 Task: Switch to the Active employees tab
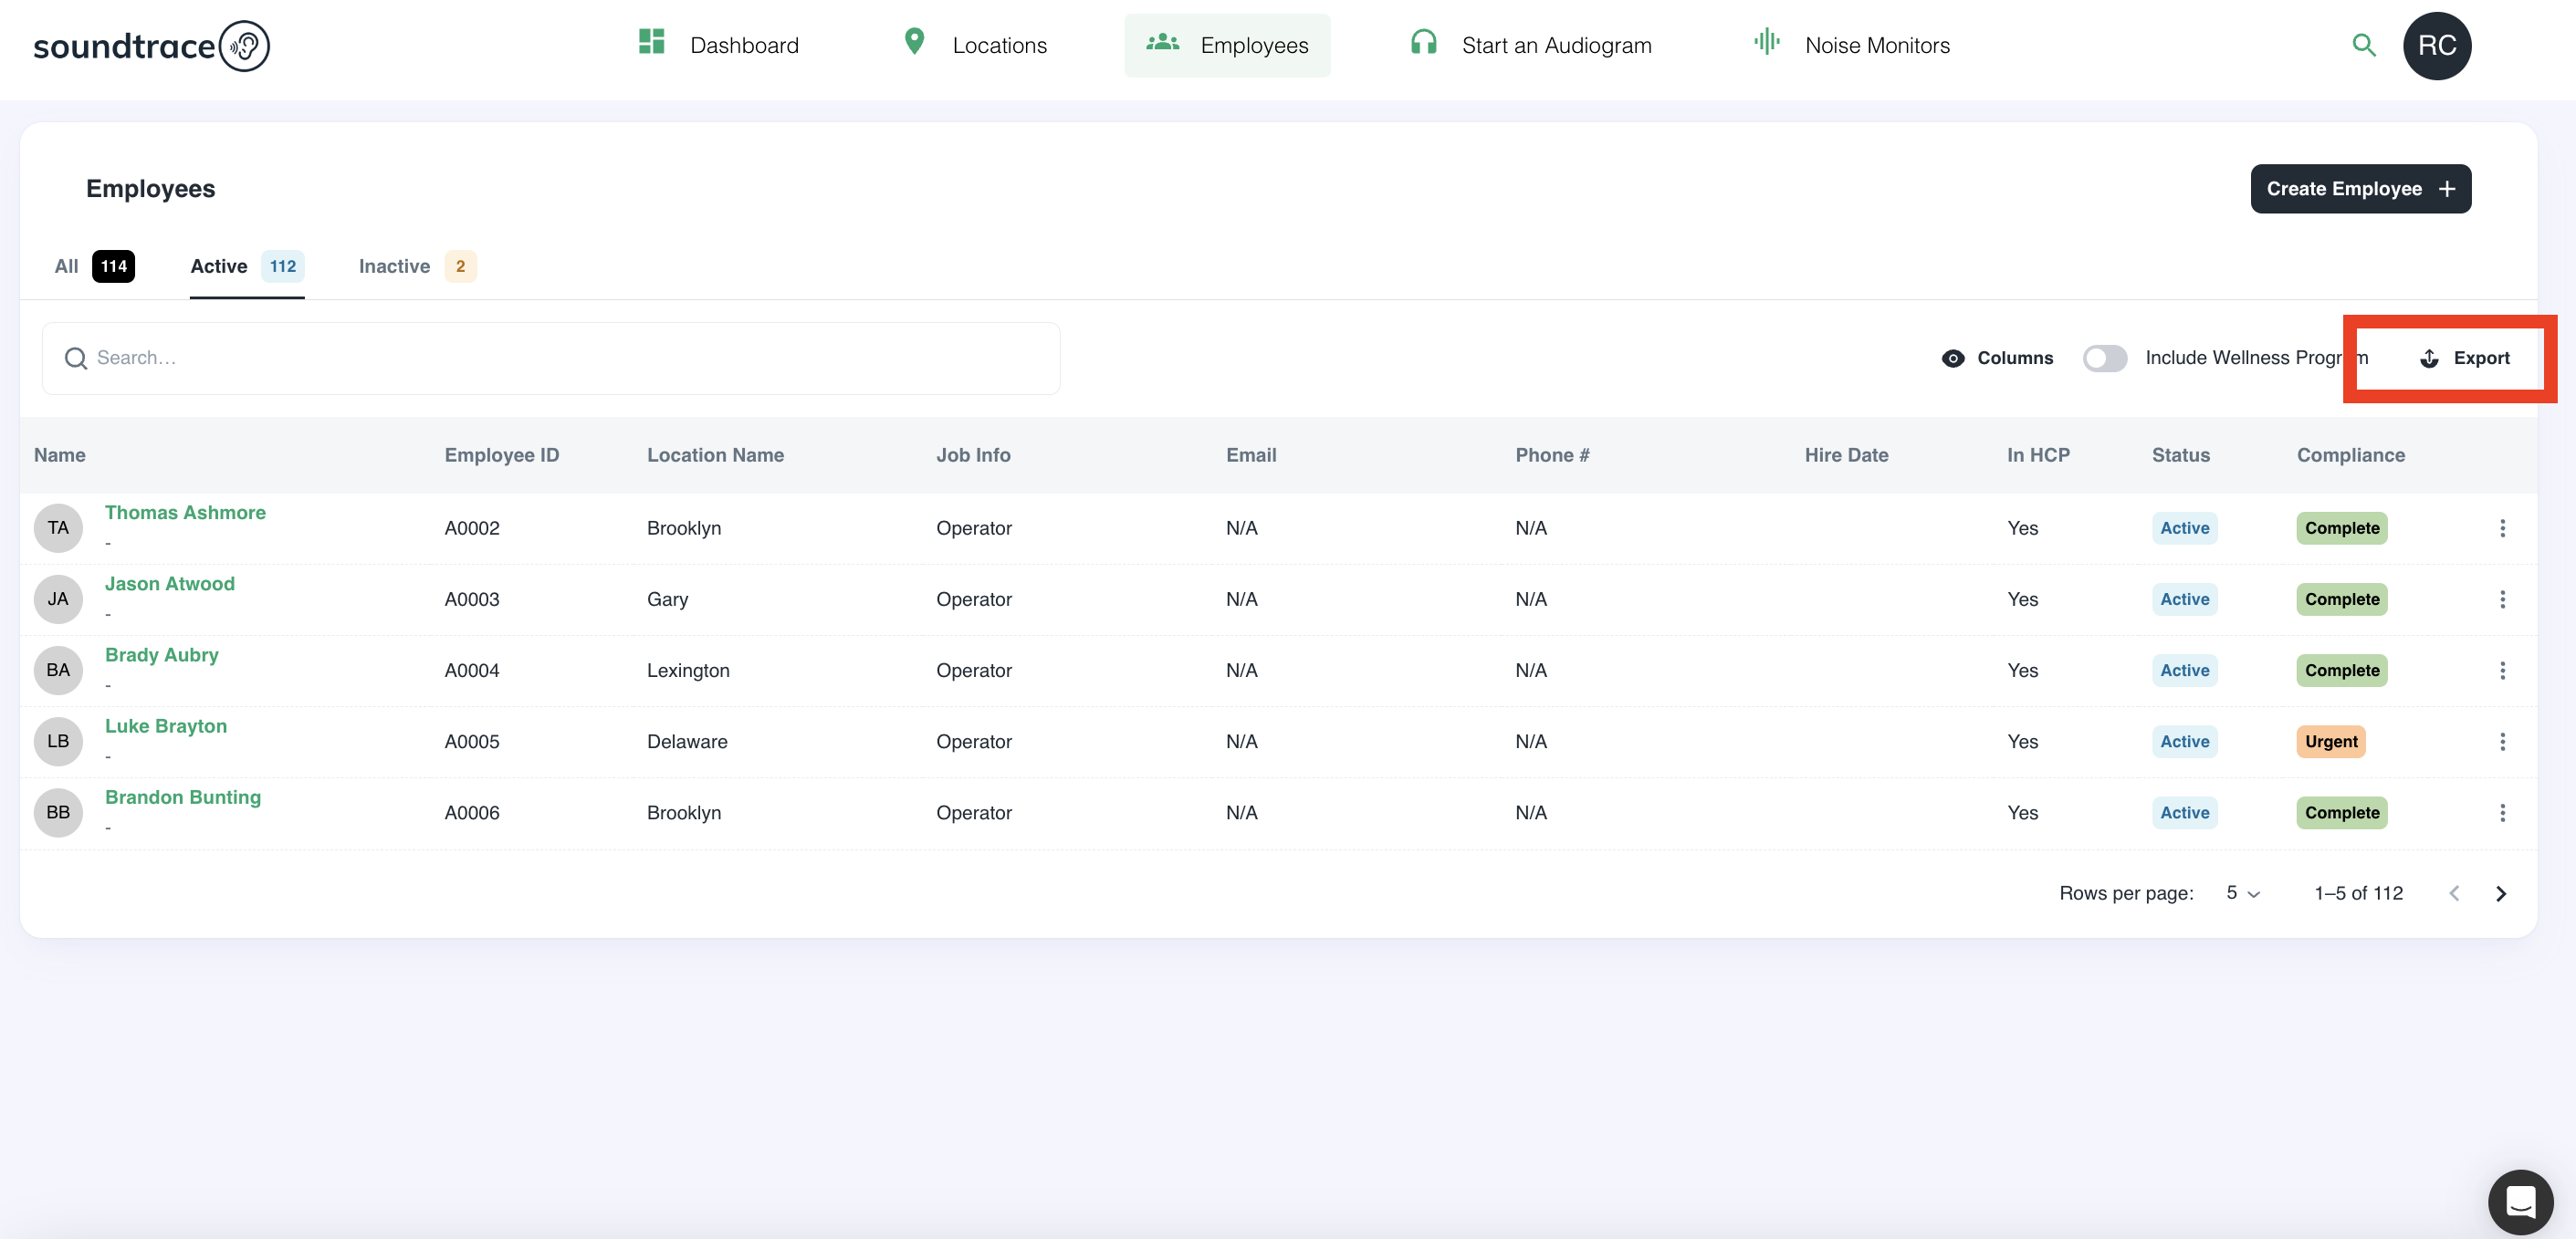[247, 265]
